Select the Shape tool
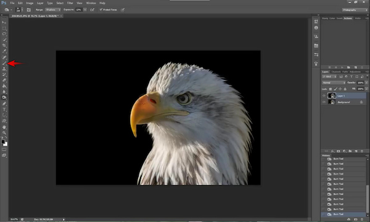This screenshot has height=222, width=370. pyautogui.click(x=4, y=121)
